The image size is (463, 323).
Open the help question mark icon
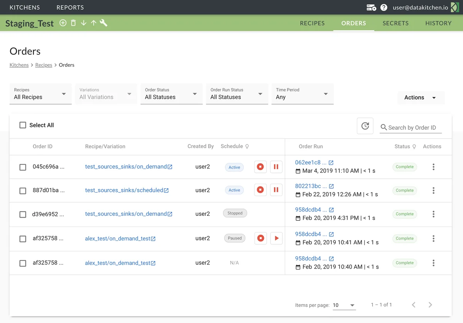384,7
